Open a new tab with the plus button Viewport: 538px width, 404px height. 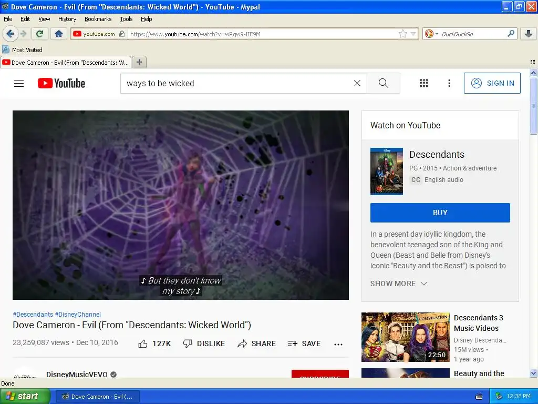[x=139, y=62]
